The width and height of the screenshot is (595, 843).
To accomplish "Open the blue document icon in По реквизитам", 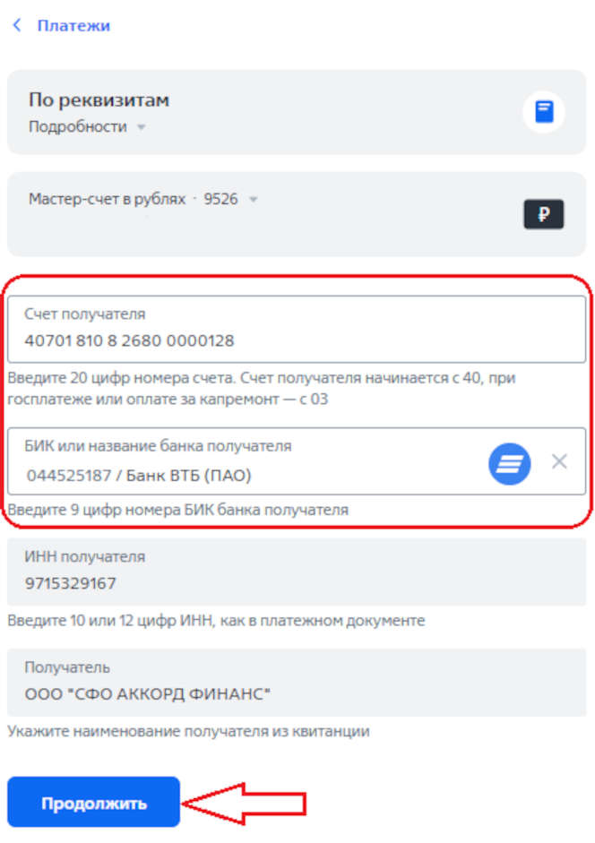I will (x=544, y=112).
